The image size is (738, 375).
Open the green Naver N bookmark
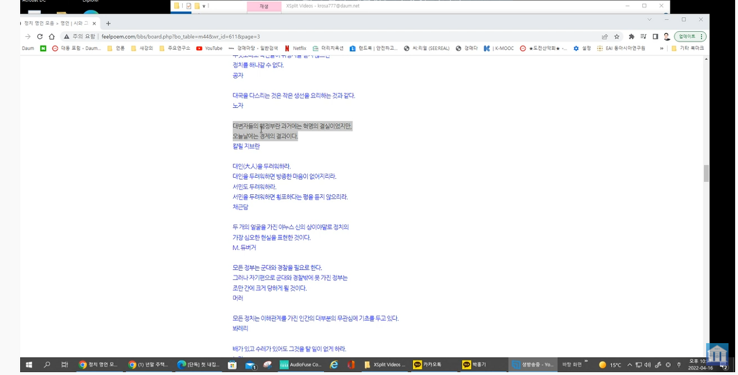click(x=43, y=48)
